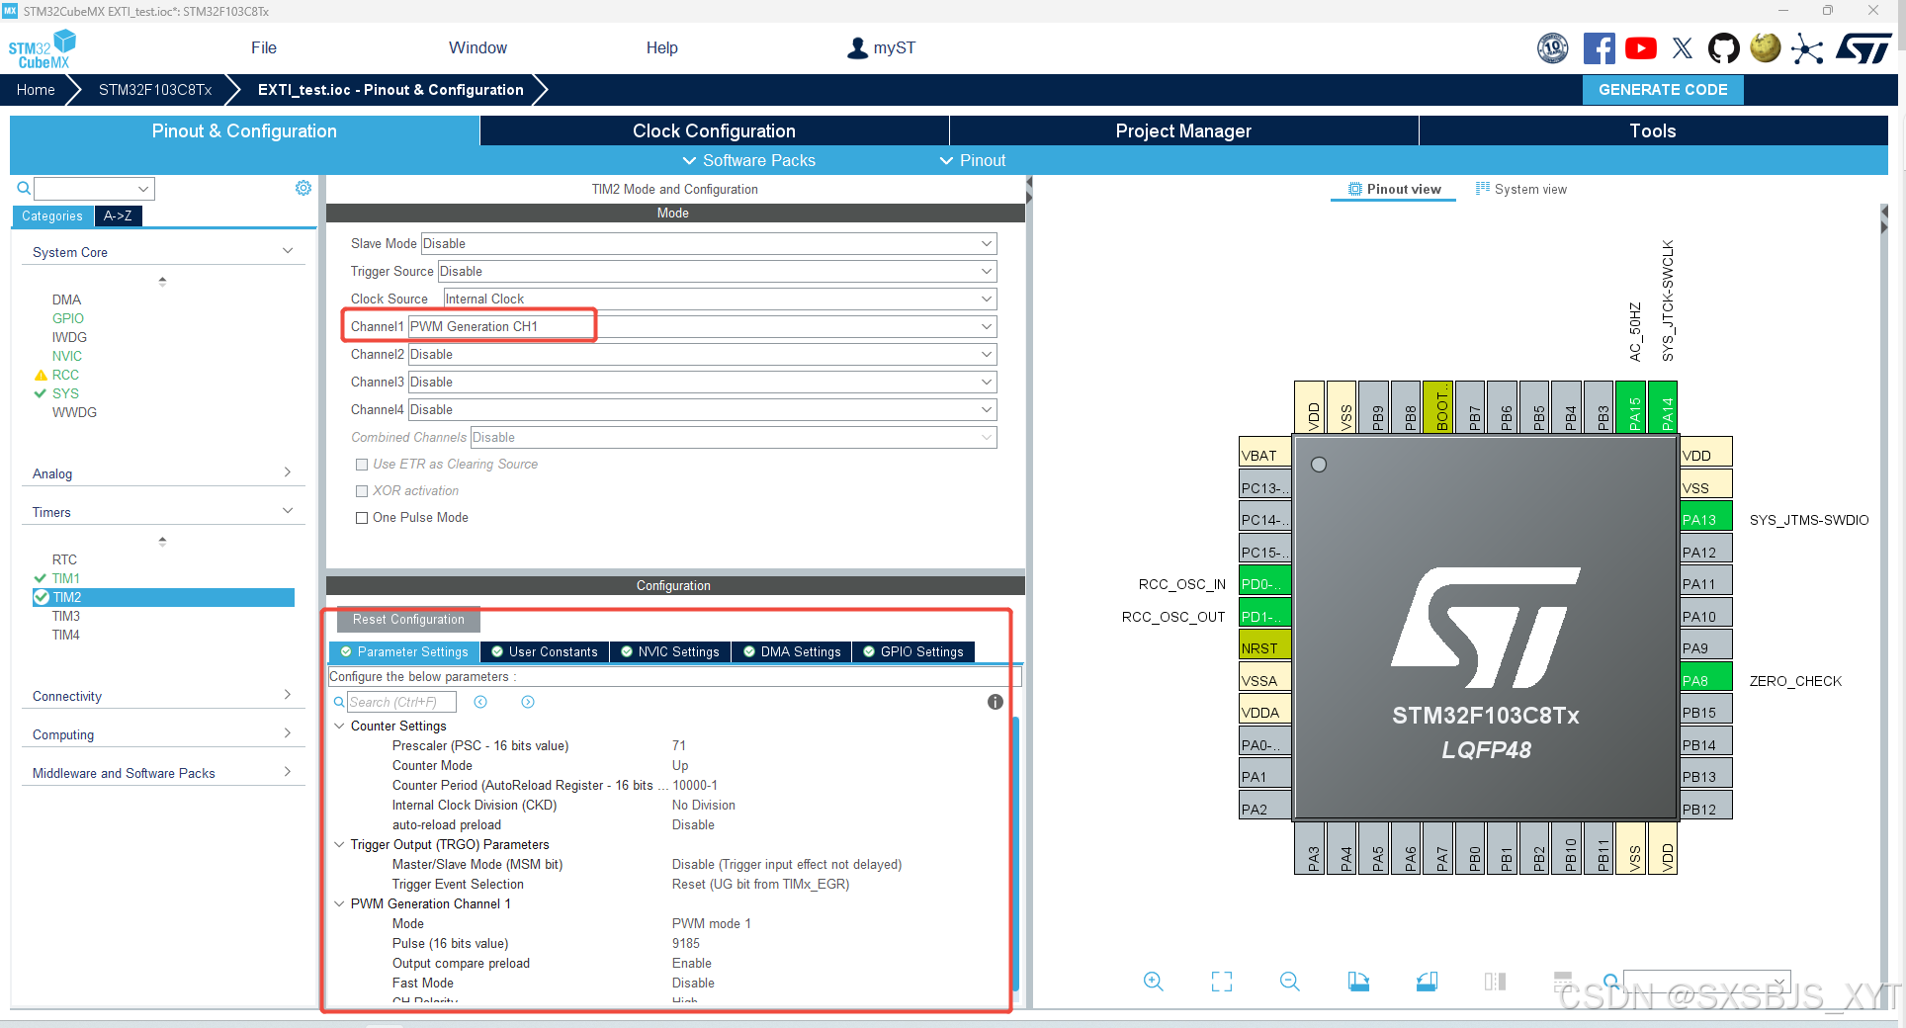Screen dimensions: 1906x1028
Task: Toggle the split view icon below pinout
Action: pyautogui.click(x=1495, y=982)
